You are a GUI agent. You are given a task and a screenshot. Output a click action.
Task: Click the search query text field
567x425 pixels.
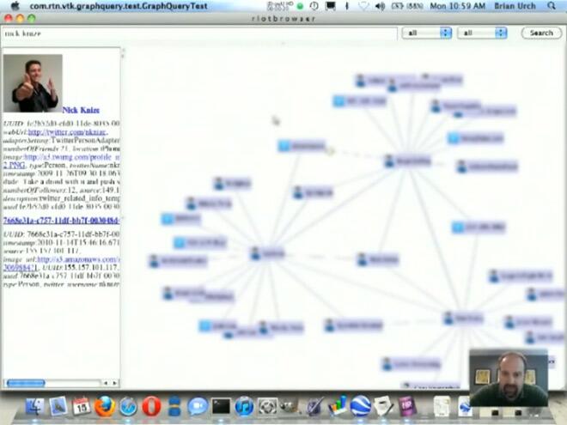199,33
